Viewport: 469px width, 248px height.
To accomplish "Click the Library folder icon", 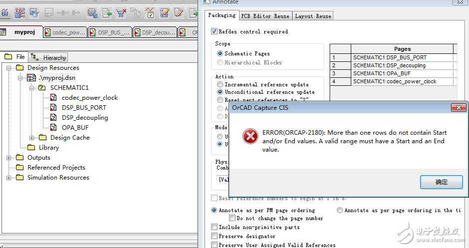I will (31, 147).
